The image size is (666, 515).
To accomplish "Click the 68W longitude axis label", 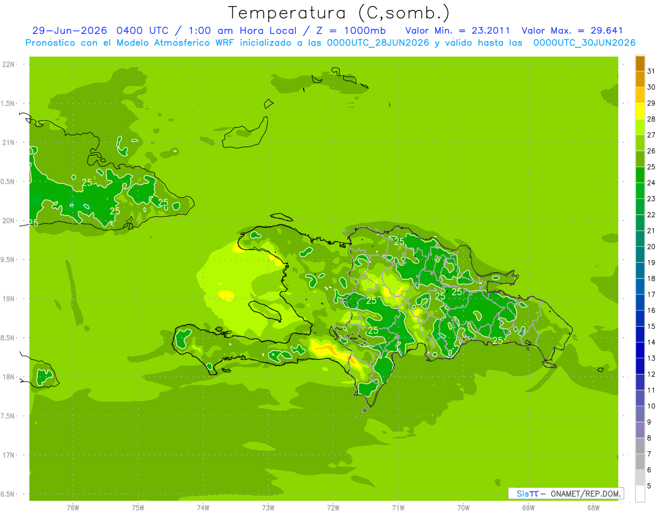I will [x=593, y=507].
